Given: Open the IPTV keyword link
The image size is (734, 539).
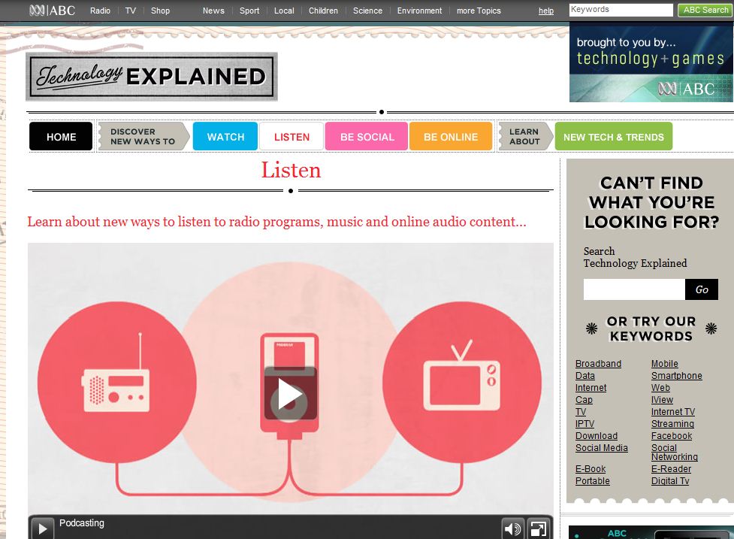Looking at the screenshot, I should click(x=584, y=424).
